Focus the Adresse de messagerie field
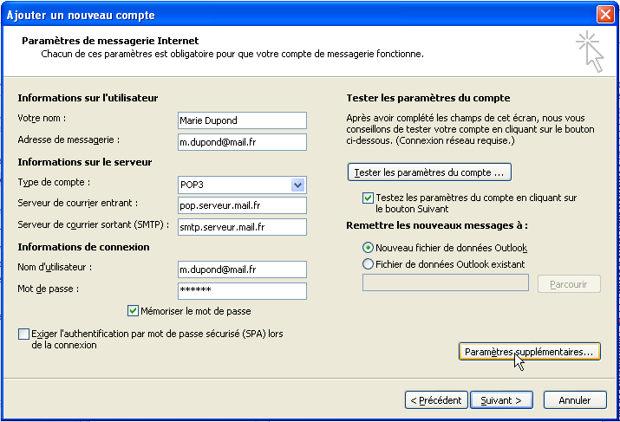Image resolution: width=620 pixels, height=422 pixels. click(x=242, y=142)
